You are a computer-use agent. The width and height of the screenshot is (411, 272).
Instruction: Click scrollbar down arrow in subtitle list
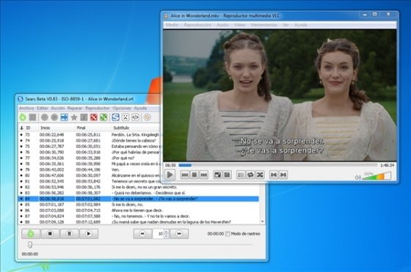coord(263,221)
